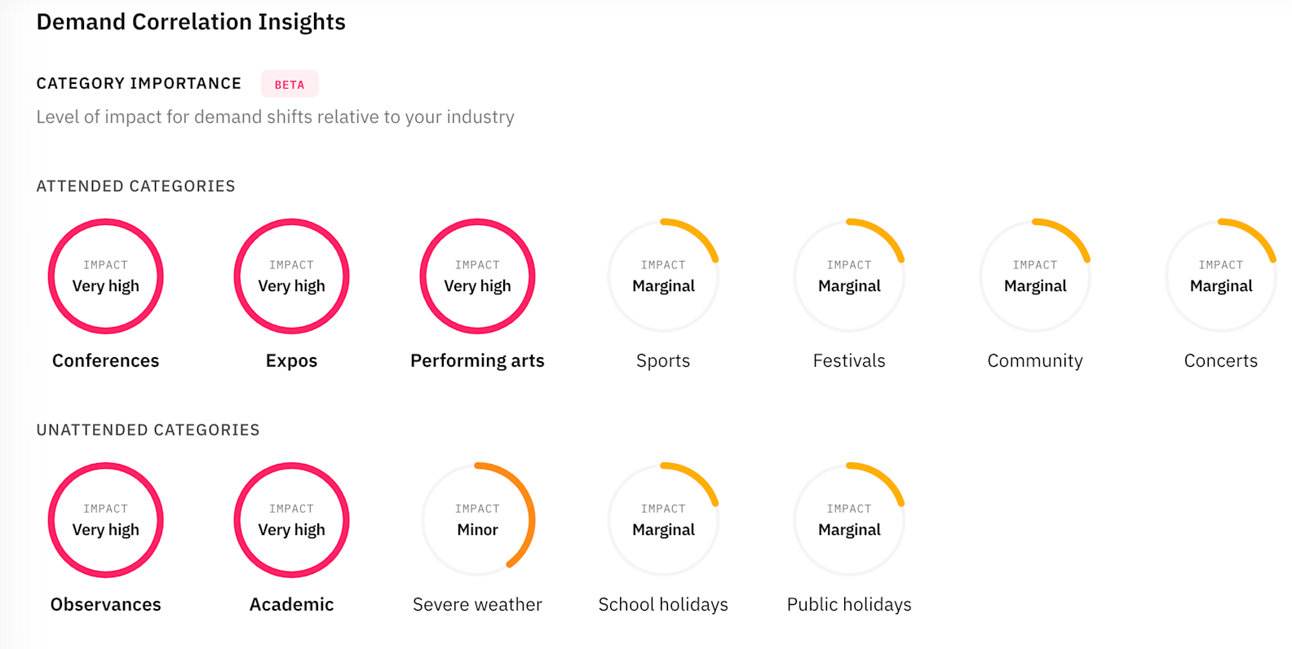Click the Public holidays category label
This screenshot has height=649, width=1292.
[849, 604]
